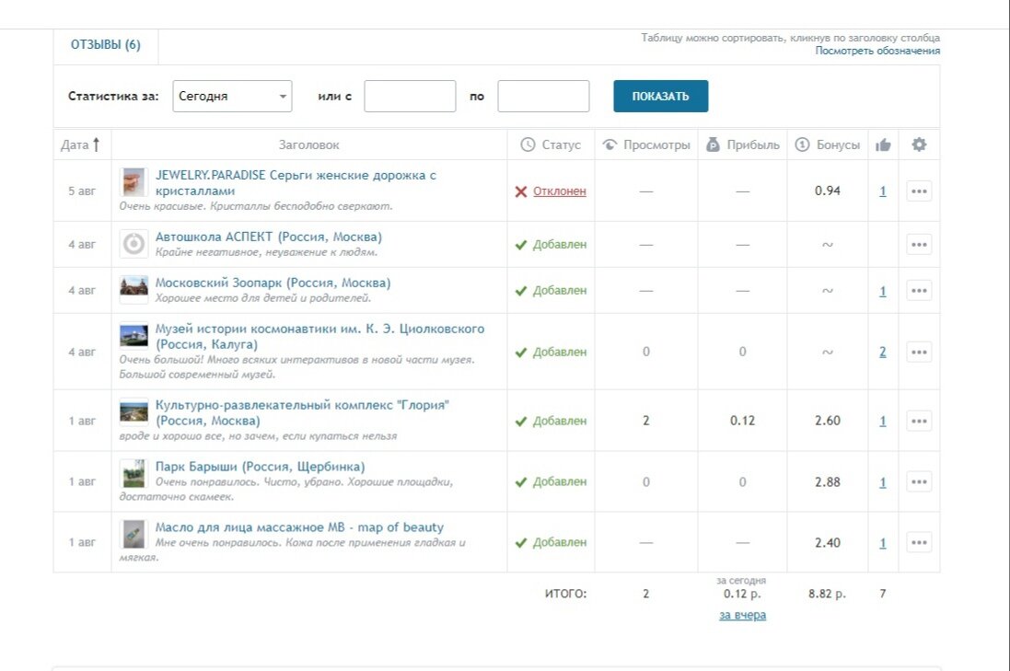The image size is (1010, 671).
Task: Select the 2.88 bonus value for Парк Барыши
Action: click(828, 482)
